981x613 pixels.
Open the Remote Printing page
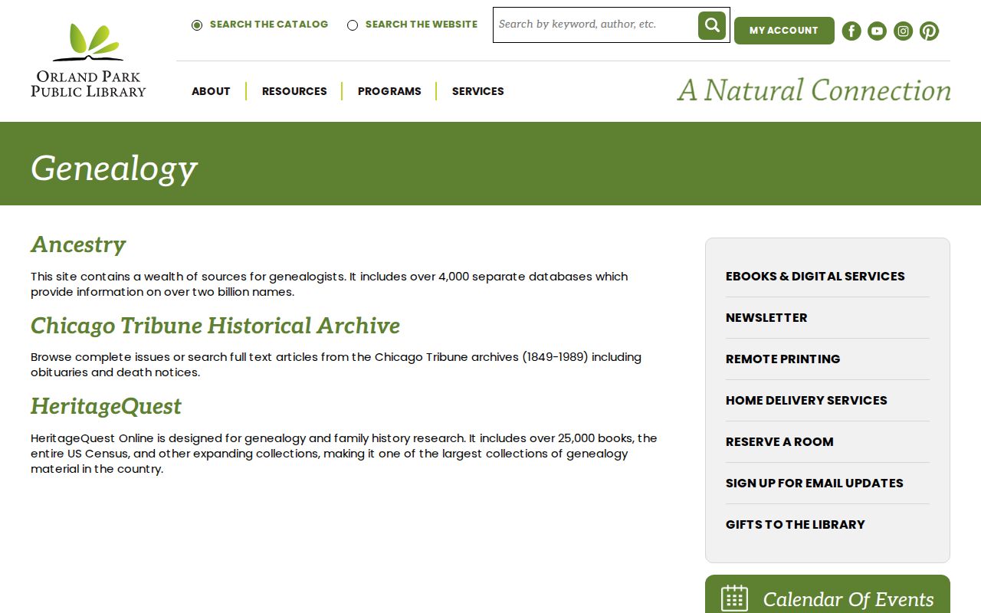click(783, 359)
